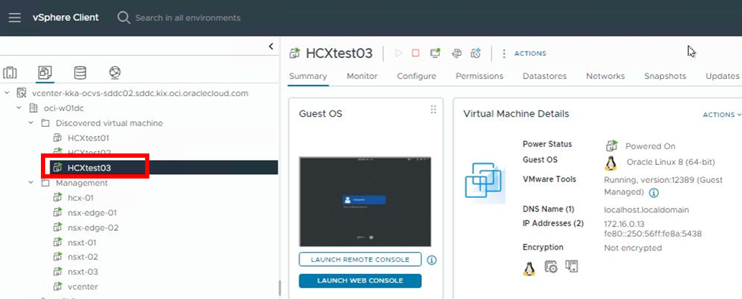
Task: Click the Launch Console monitor icon
Action: [x=435, y=53]
